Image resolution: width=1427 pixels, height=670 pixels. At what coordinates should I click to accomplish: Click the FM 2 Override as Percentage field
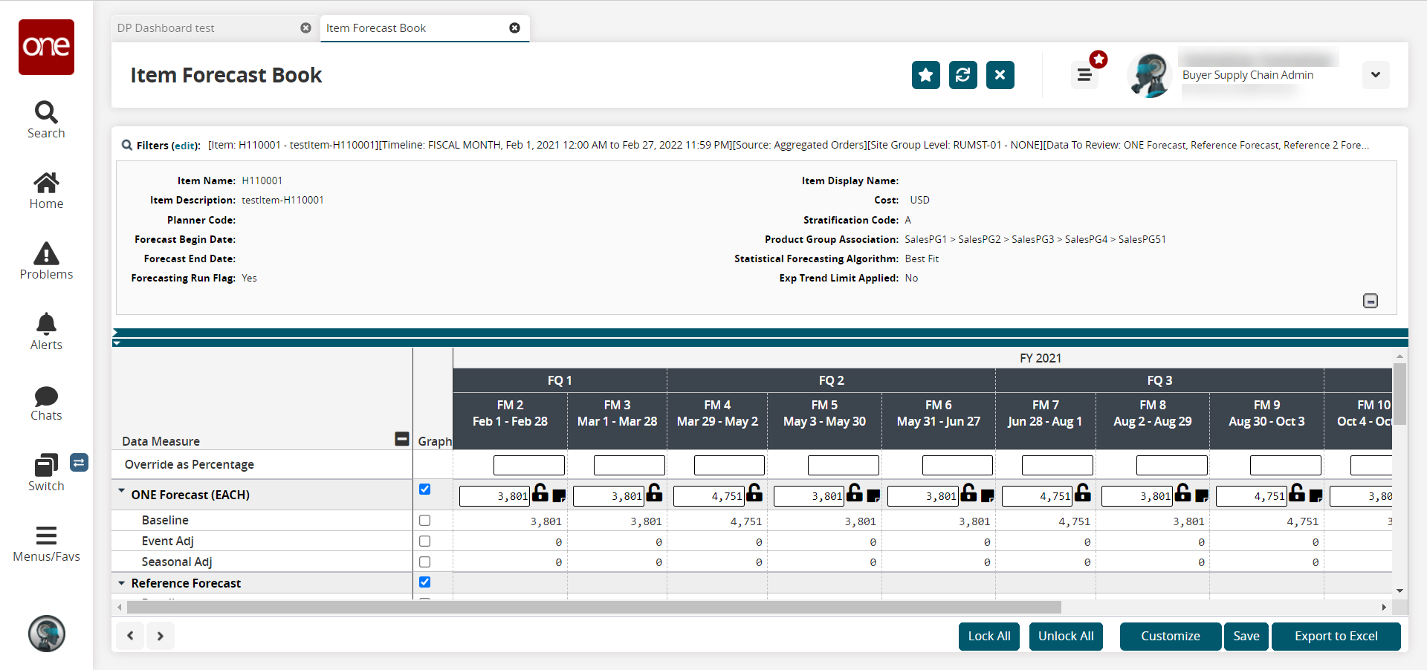click(x=528, y=466)
